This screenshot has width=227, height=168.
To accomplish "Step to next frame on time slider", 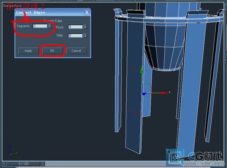I will [x=42, y=164].
